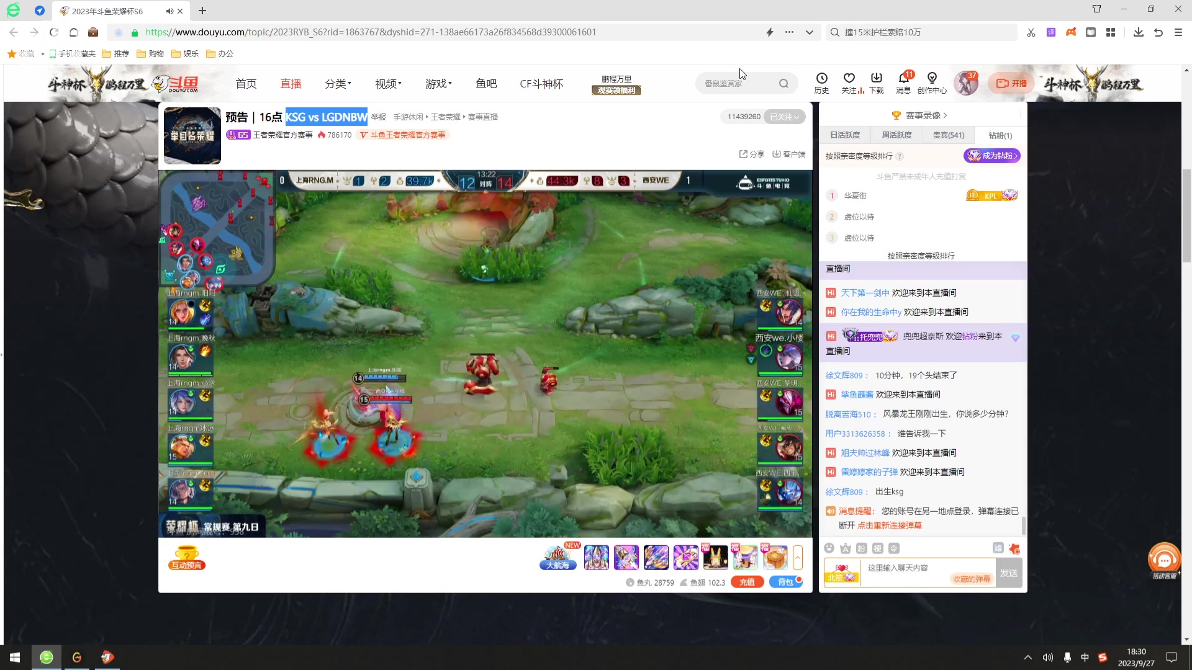This screenshot has height=670, width=1192.
Task: Open the emoji picker in chat
Action: tap(829, 548)
